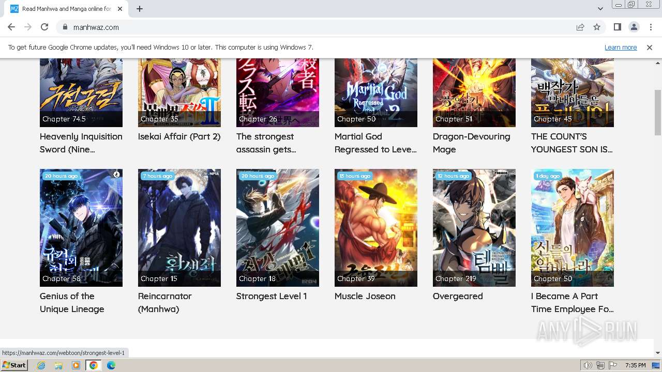This screenshot has height=372, width=662.
Task: Open The strongest assassin gets title
Action: (266, 143)
